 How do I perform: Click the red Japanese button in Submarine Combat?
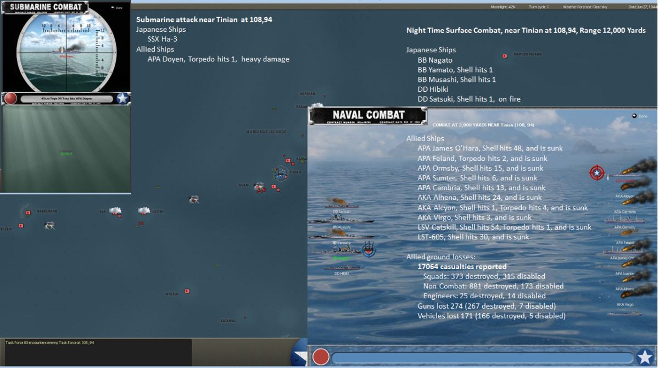pos(10,98)
